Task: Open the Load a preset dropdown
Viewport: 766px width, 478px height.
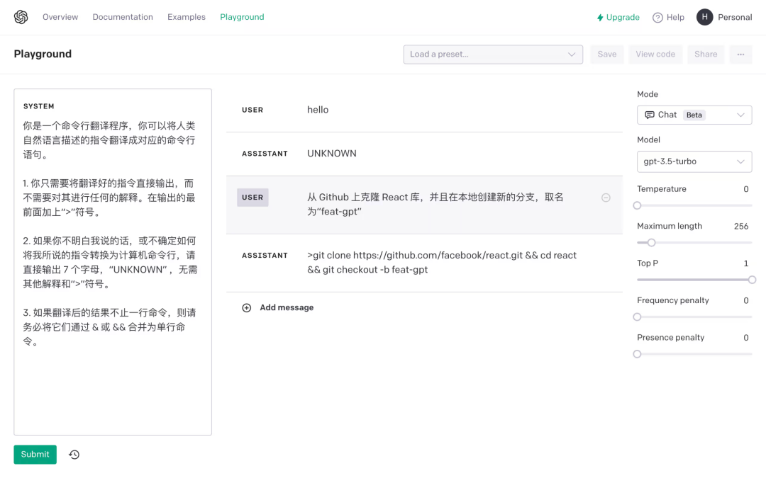Action: click(x=493, y=54)
